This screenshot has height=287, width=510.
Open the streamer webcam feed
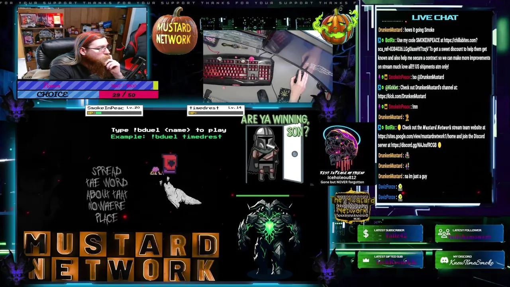point(82,43)
